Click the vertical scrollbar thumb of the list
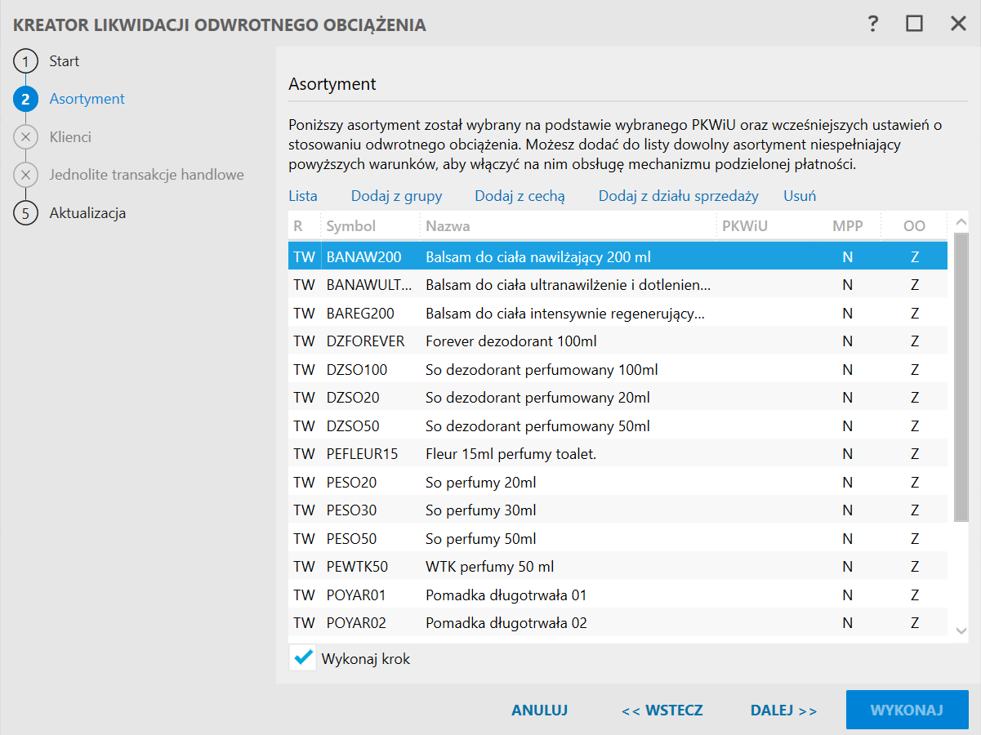981x735 pixels. coord(961,376)
